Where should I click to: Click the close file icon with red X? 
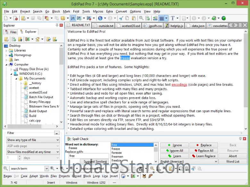[x=15, y=18]
